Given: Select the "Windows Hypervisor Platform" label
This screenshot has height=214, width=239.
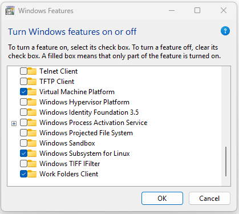Looking at the screenshot, I should (84, 102).
